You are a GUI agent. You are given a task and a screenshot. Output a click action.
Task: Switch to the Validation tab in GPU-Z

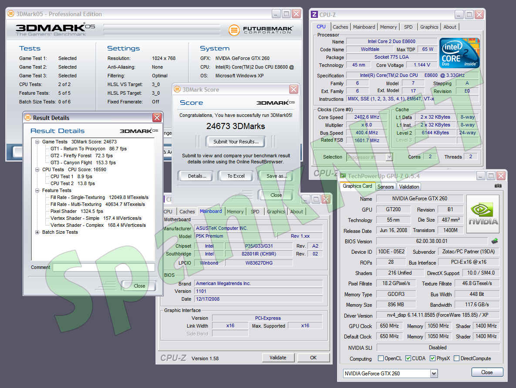pos(409,186)
